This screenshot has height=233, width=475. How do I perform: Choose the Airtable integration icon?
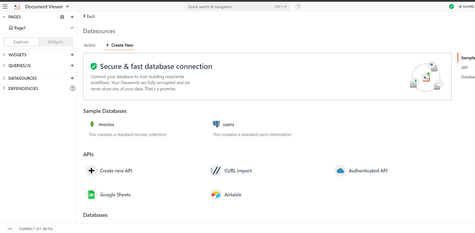click(x=216, y=195)
